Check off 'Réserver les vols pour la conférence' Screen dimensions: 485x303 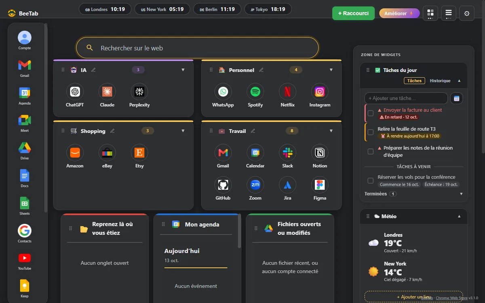pos(370,181)
